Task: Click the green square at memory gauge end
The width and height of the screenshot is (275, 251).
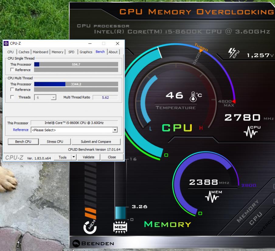Action: (x=200, y=213)
